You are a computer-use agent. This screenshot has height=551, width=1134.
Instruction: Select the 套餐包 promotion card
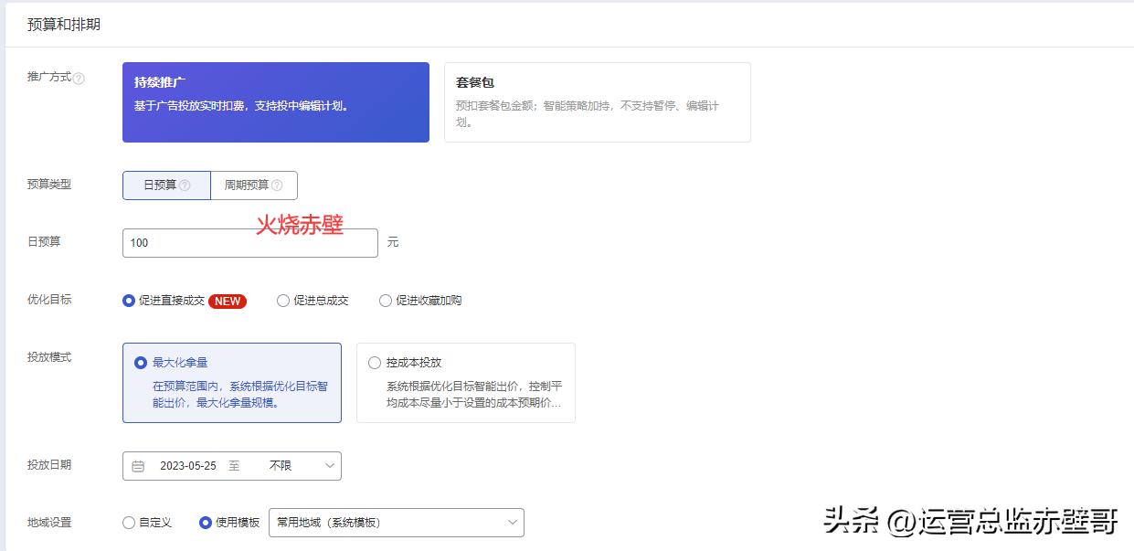point(597,102)
